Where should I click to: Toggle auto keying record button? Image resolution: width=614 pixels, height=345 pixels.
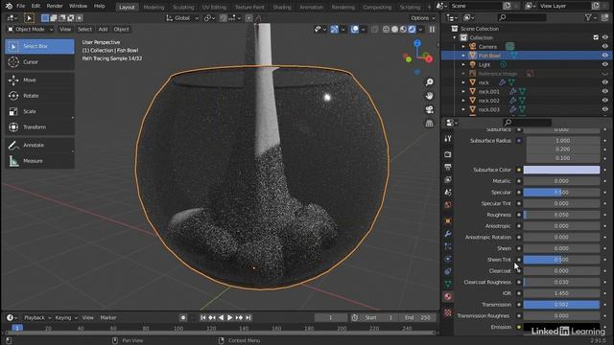tap(183, 317)
